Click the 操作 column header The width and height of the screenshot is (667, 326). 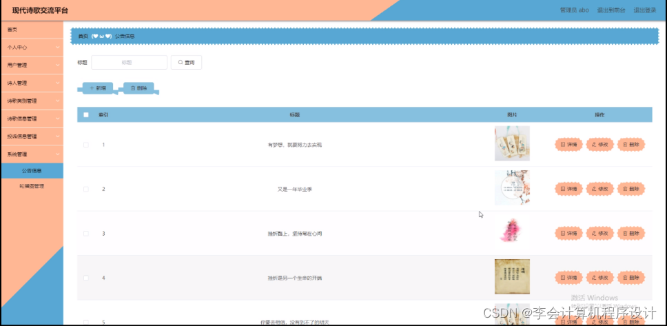pyautogui.click(x=599, y=115)
